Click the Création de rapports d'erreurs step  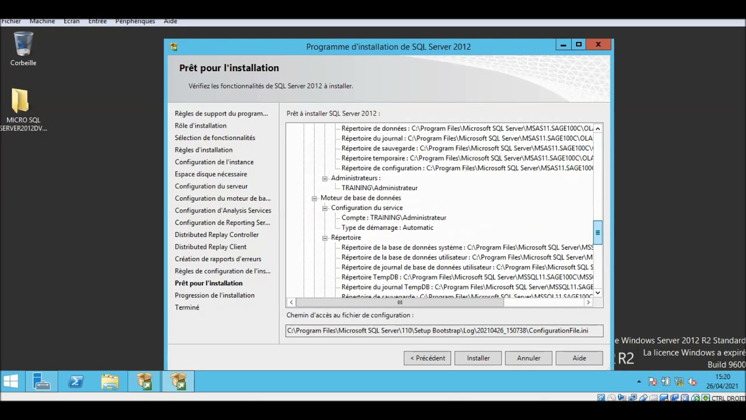tap(218, 259)
